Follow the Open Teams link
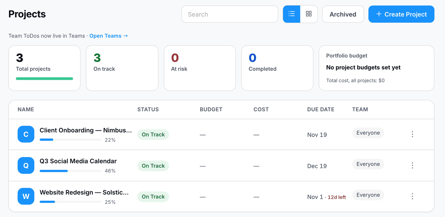The height and width of the screenshot is (217, 445). (x=109, y=36)
